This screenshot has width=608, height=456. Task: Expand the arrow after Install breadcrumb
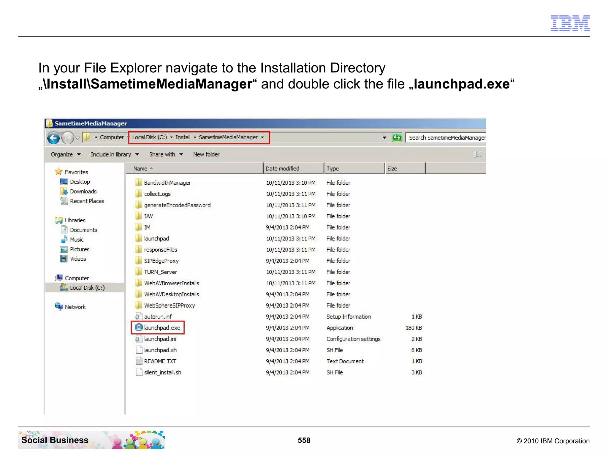(195, 137)
